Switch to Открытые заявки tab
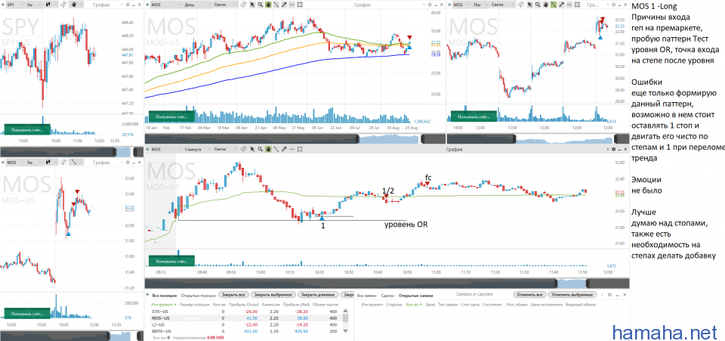 click(415, 295)
